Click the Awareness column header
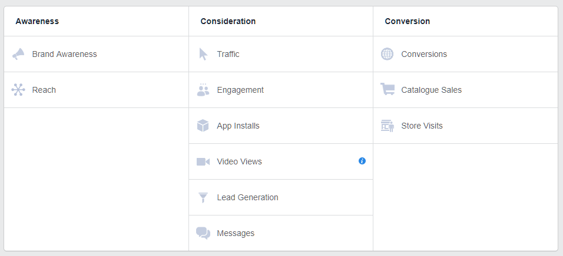The width and height of the screenshot is (563, 256). [37, 21]
